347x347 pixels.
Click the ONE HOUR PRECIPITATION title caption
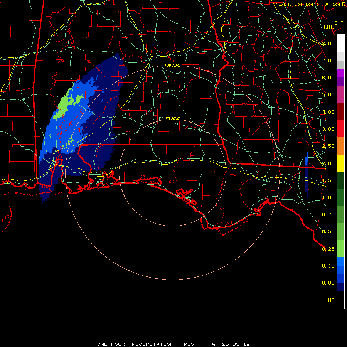point(173,344)
